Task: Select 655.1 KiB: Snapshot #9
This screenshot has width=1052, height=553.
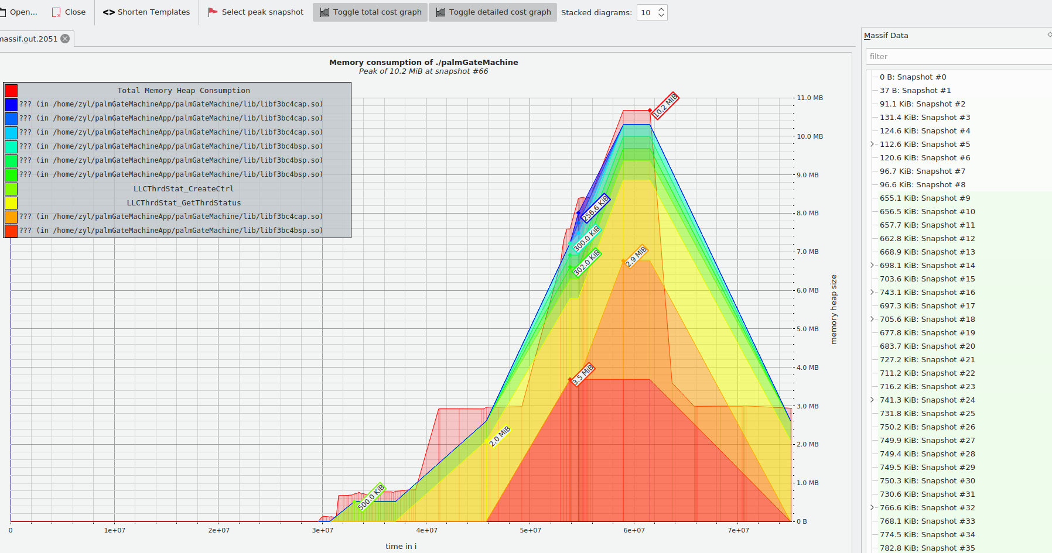Action: coord(924,198)
